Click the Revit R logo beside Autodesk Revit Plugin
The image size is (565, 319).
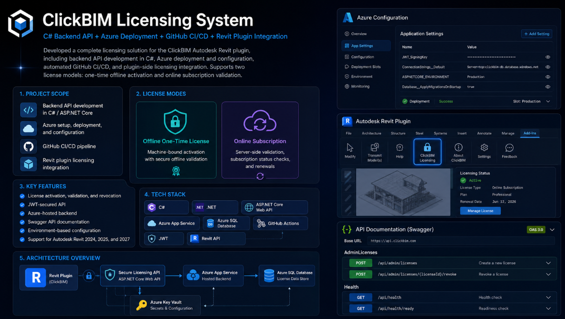[x=347, y=121]
